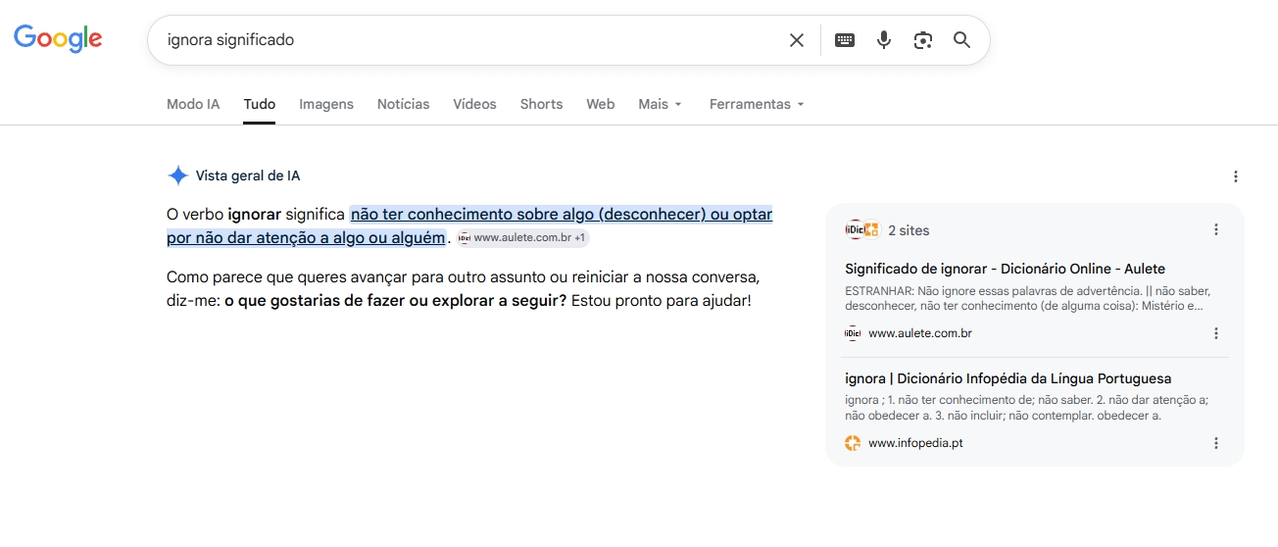Click the Aulete snippet starting 'ESTRANHAR: Não ignore'
This screenshot has width=1278, height=547.
click(x=1028, y=298)
